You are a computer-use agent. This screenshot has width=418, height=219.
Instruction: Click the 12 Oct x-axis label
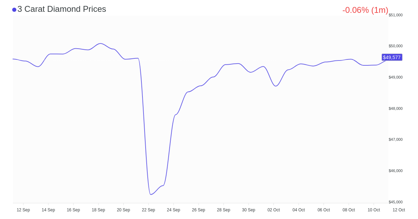399,210
